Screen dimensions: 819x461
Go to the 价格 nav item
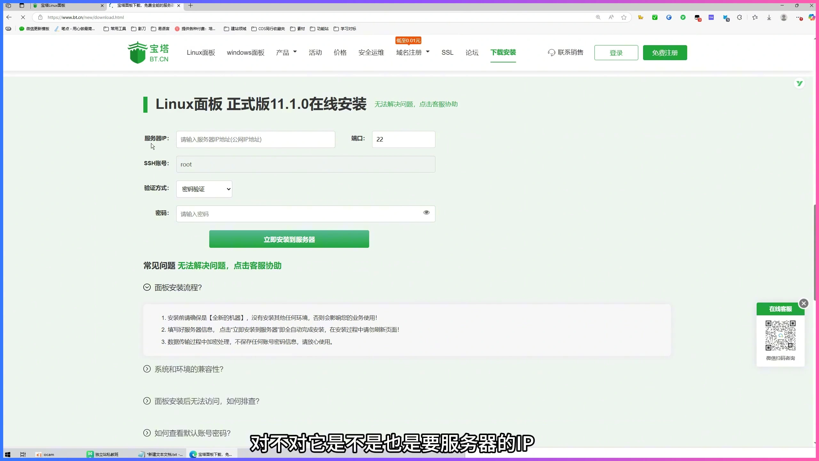click(x=340, y=53)
